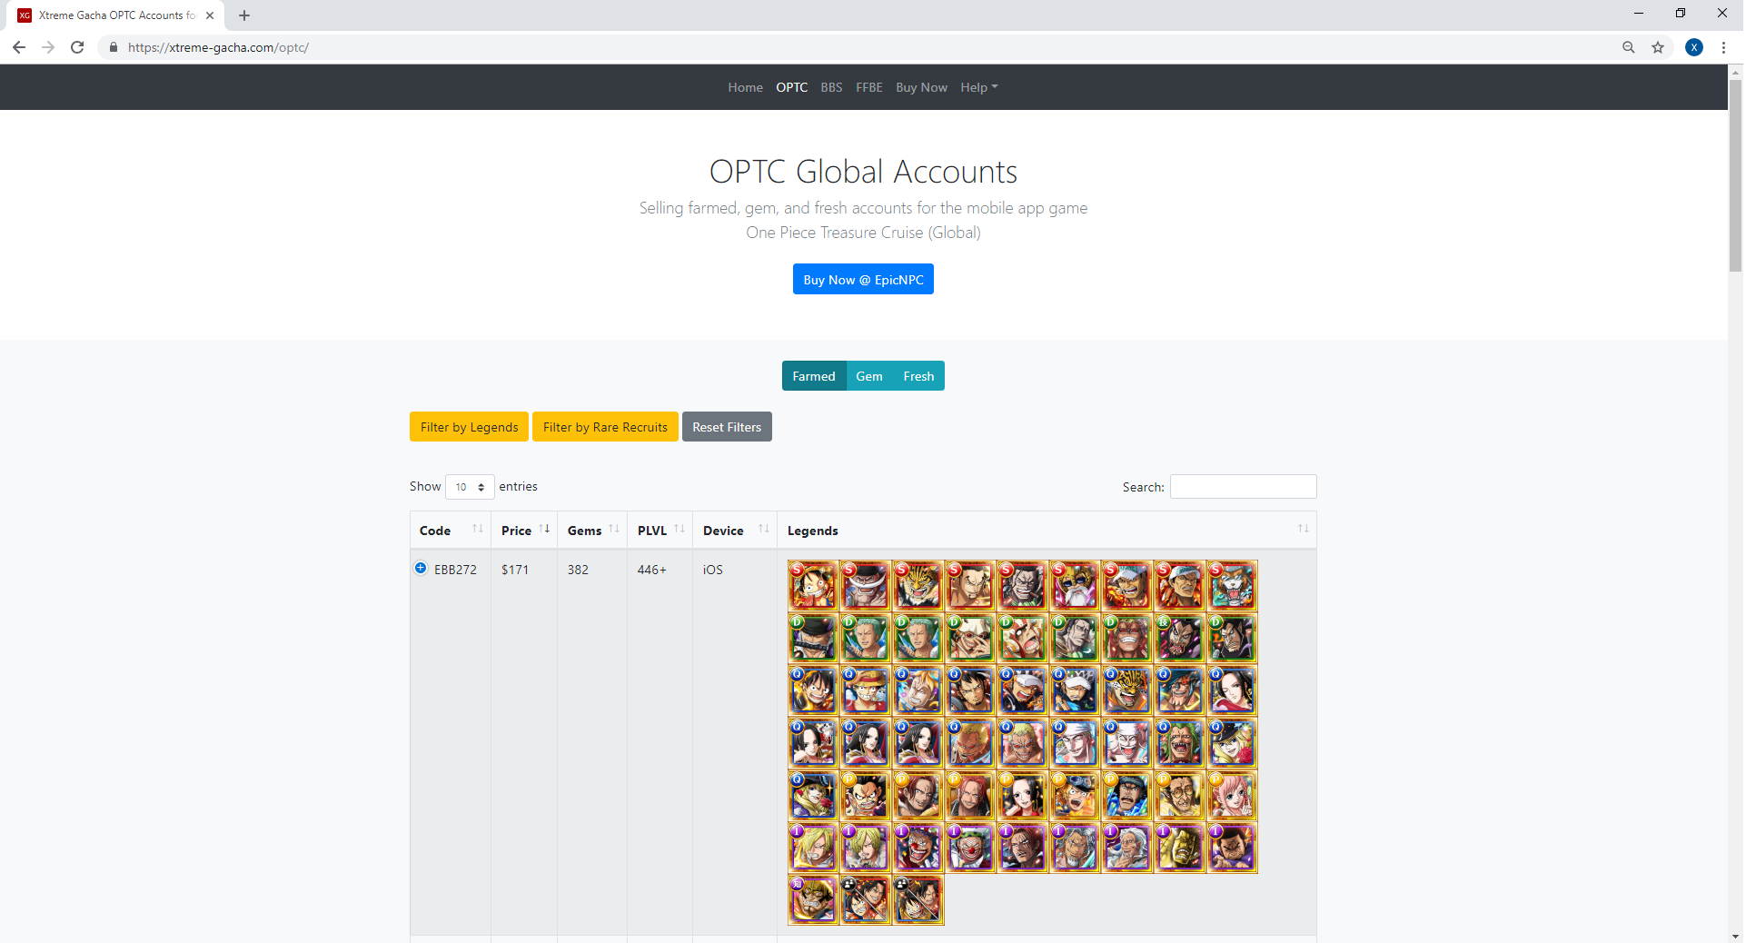This screenshot has width=1746, height=943.
Task: Select the PSY Gear Fourth Luffy legend
Action: click(x=865, y=796)
